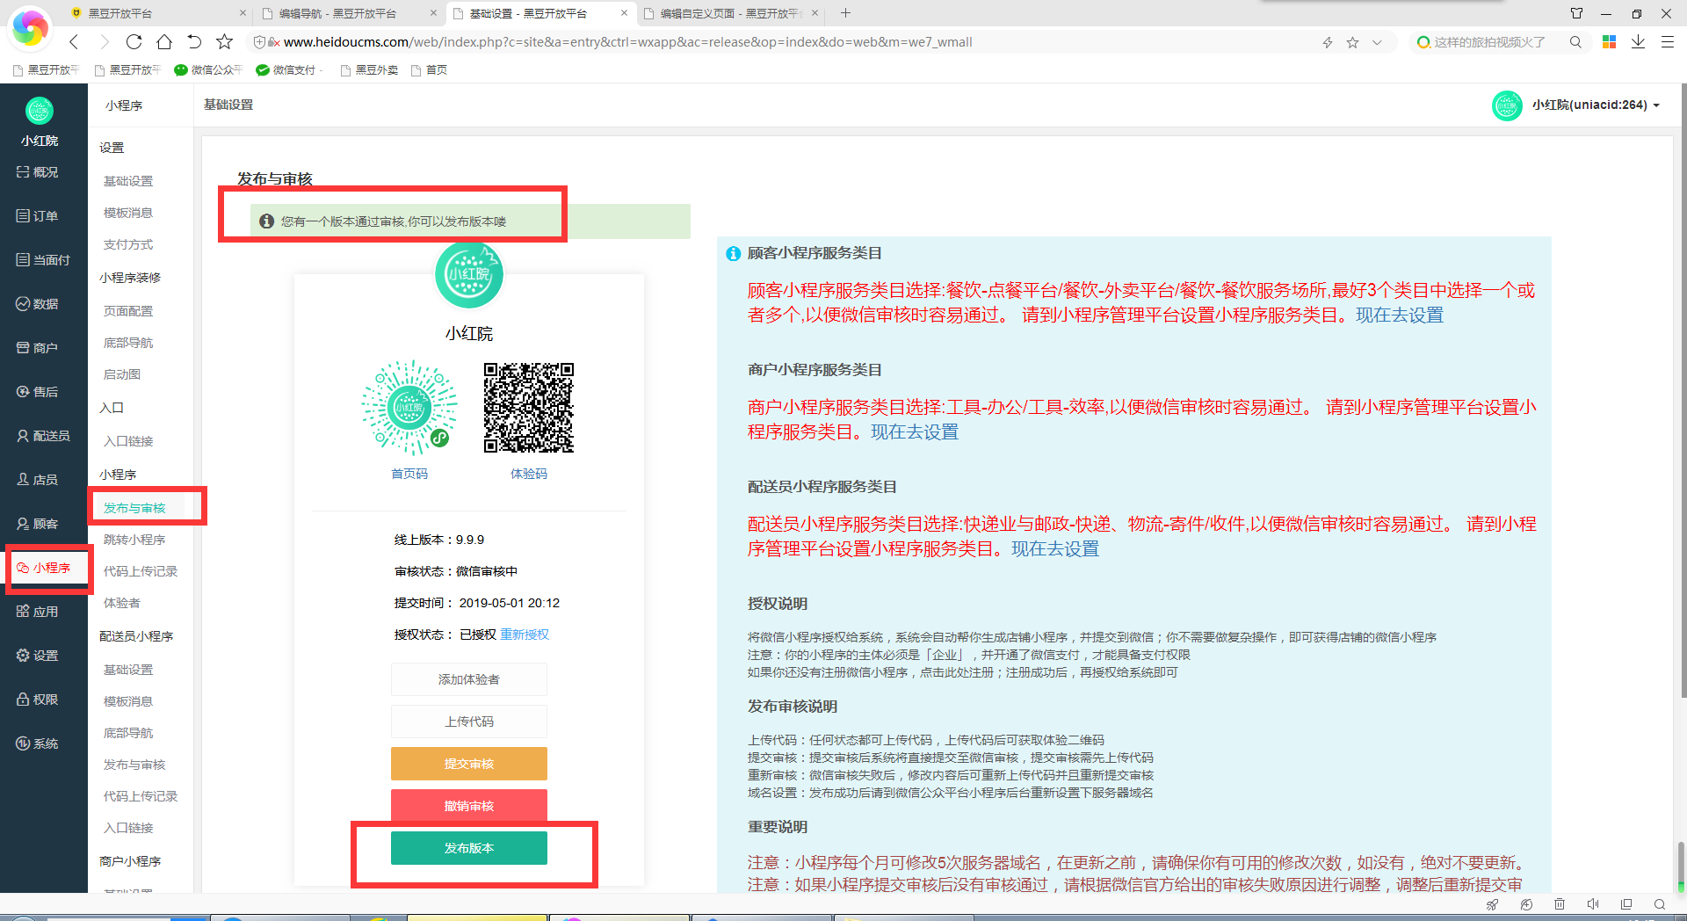The width and height of the screenshot is (1687, 921).
Task: Open 订单 orders section
Action: click(x=38, y=216)
